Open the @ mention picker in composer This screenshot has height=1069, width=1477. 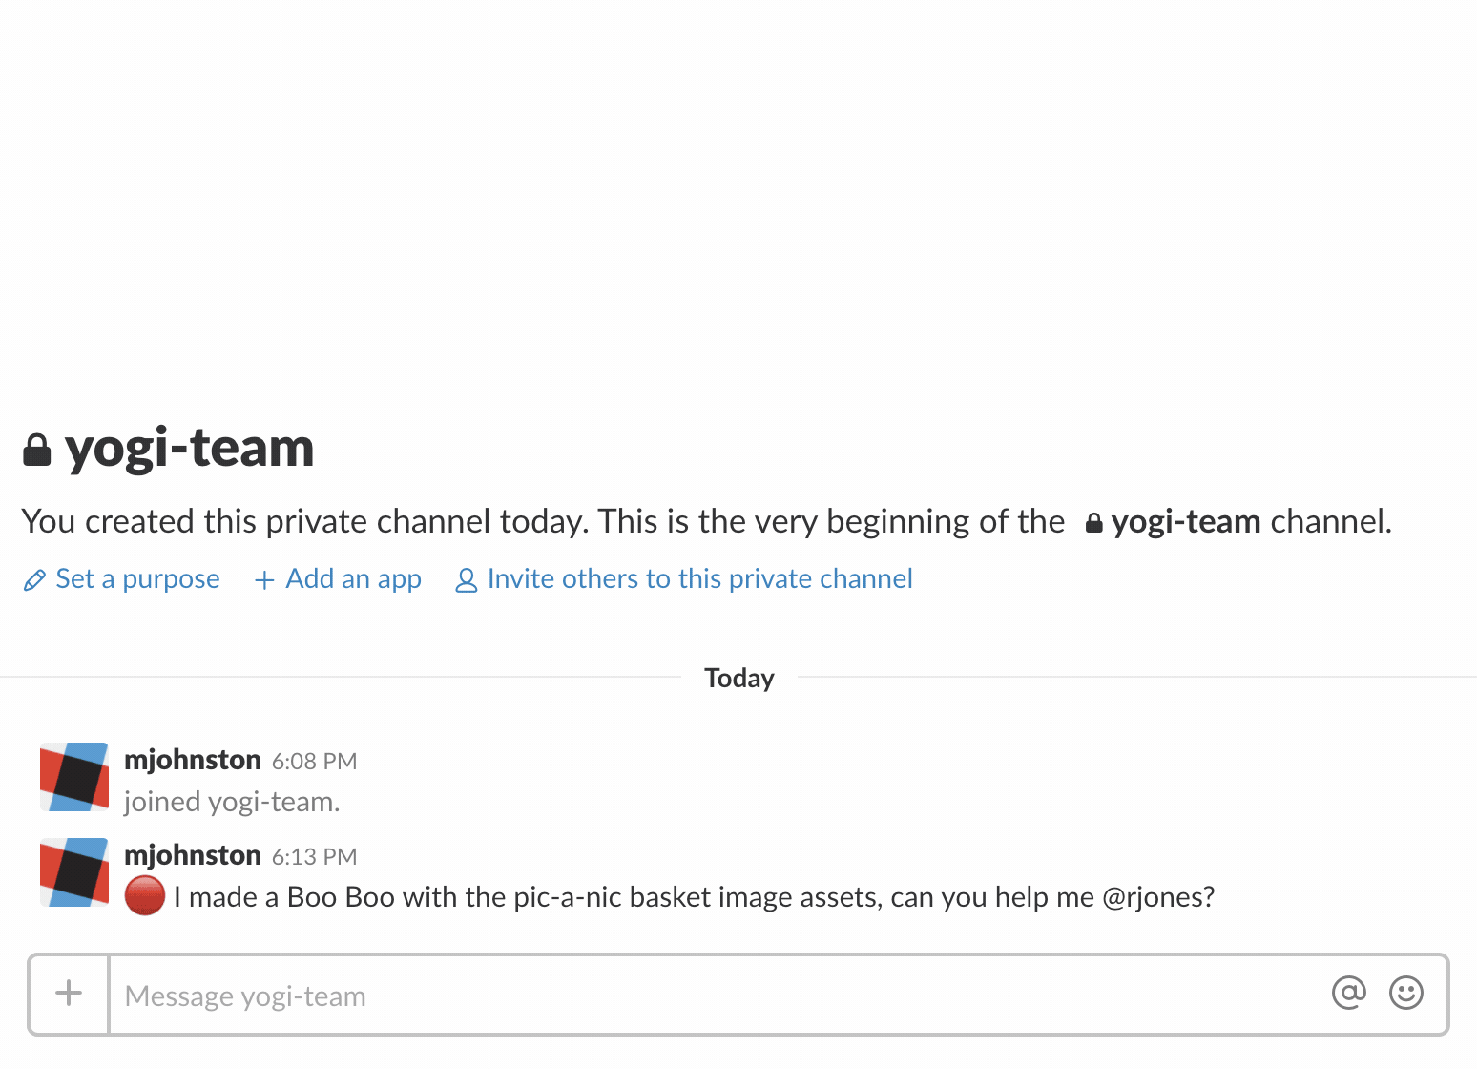point(1348,994)
